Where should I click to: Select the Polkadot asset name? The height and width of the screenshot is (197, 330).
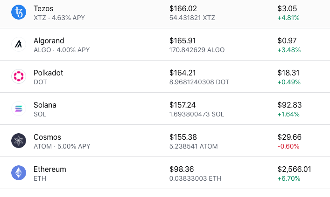click(x=48, y=73)
